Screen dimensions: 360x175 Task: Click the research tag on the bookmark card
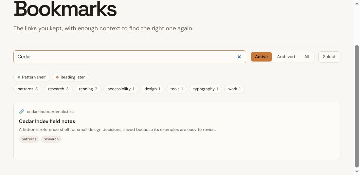51,139
